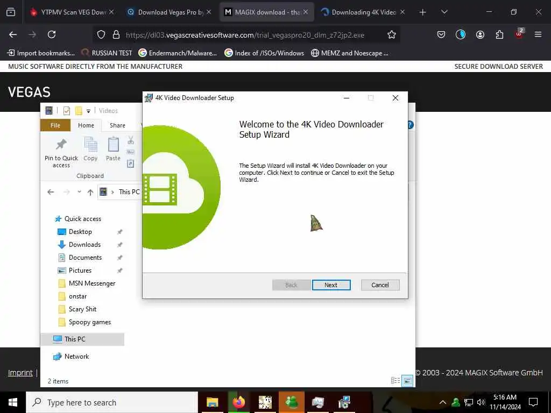Click the New folder quick access toolbar icon

(79, 111)
